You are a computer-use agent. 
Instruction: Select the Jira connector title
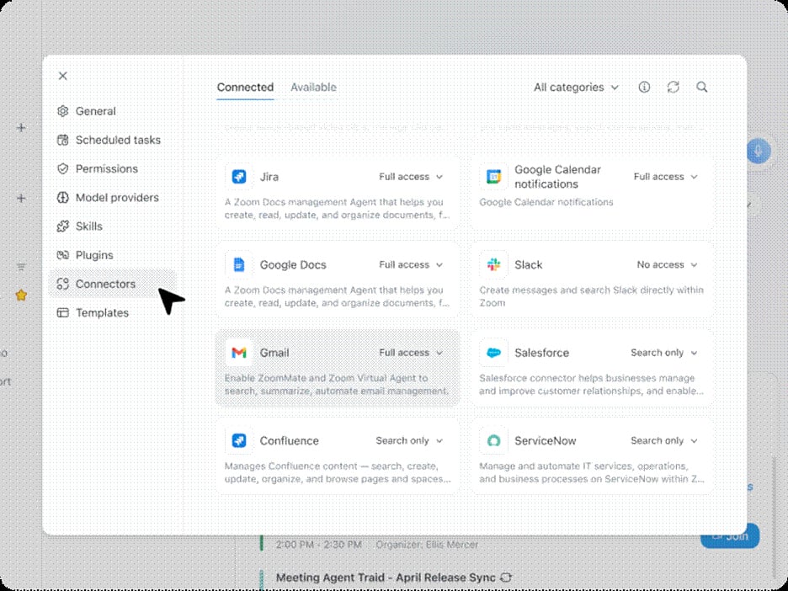(269, 177)
